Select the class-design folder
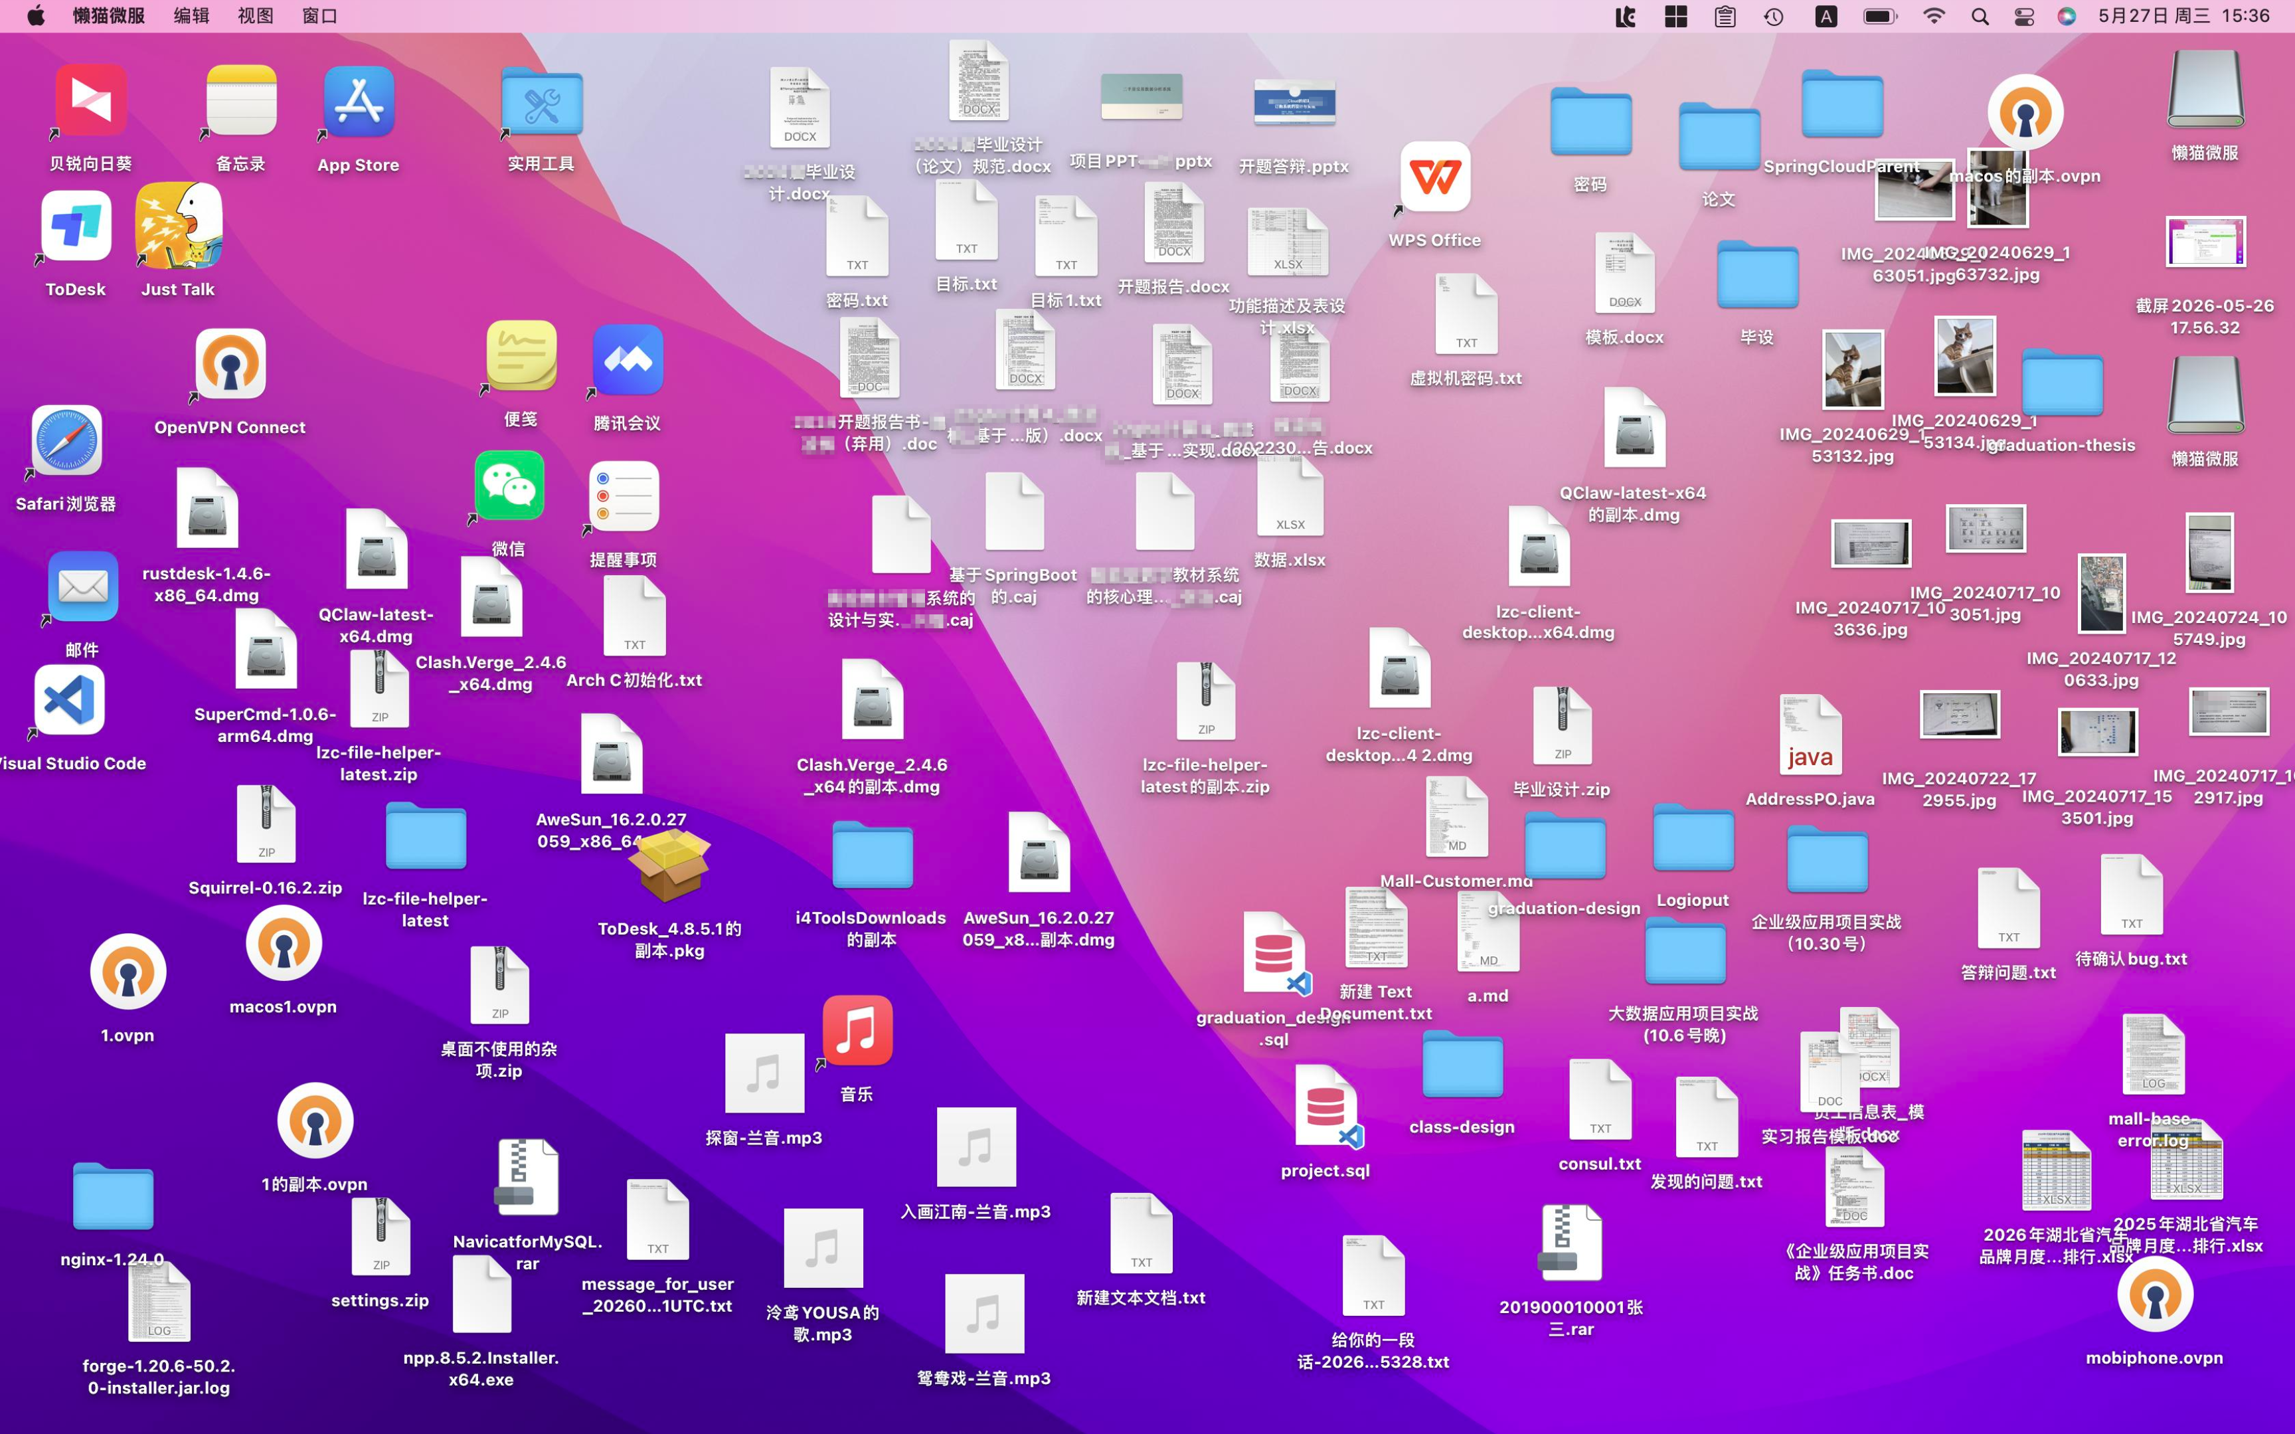The height and width of the screenshot is (1434, 2295). coord(1462,1064)
